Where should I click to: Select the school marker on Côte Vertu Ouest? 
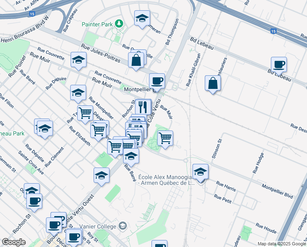pos(102,175)
